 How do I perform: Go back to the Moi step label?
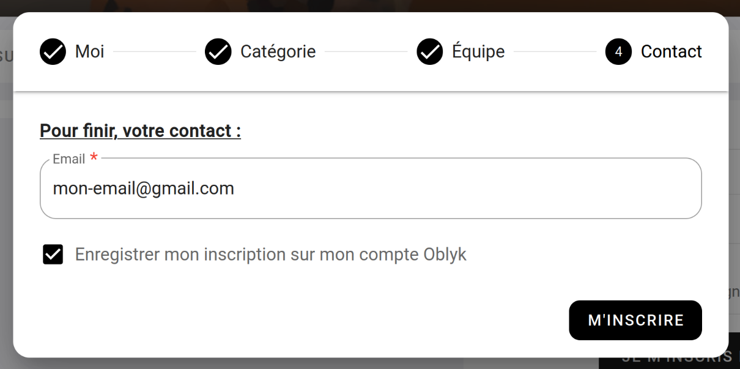pos(89,51)
